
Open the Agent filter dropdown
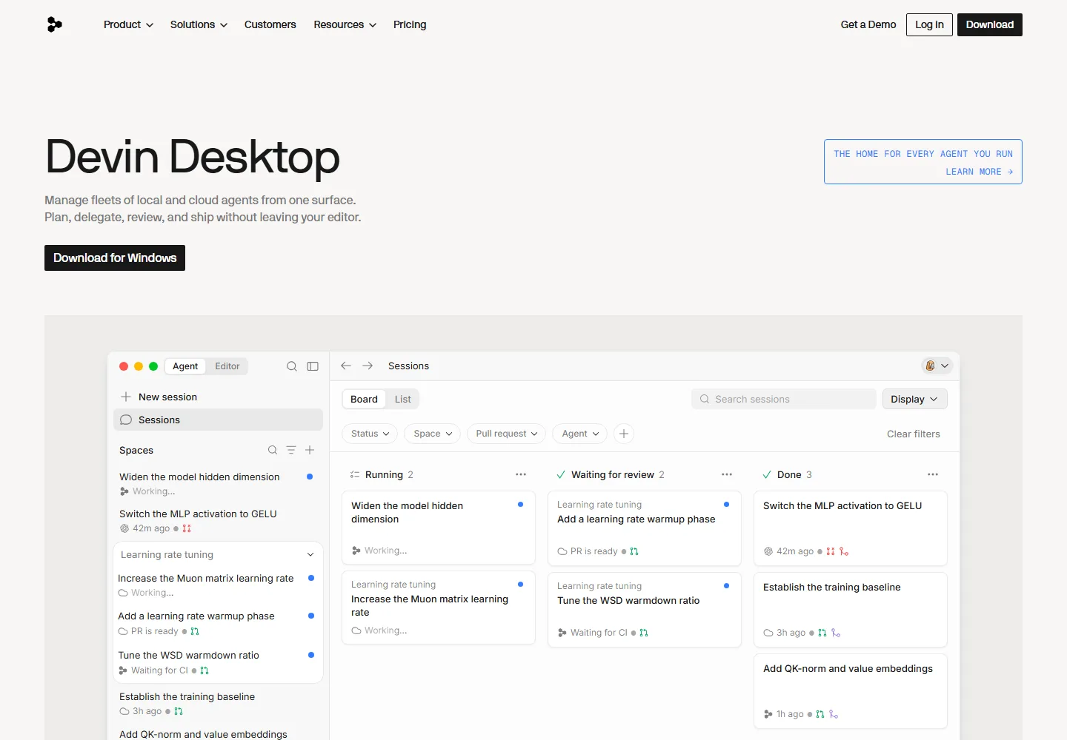[580, 434]
